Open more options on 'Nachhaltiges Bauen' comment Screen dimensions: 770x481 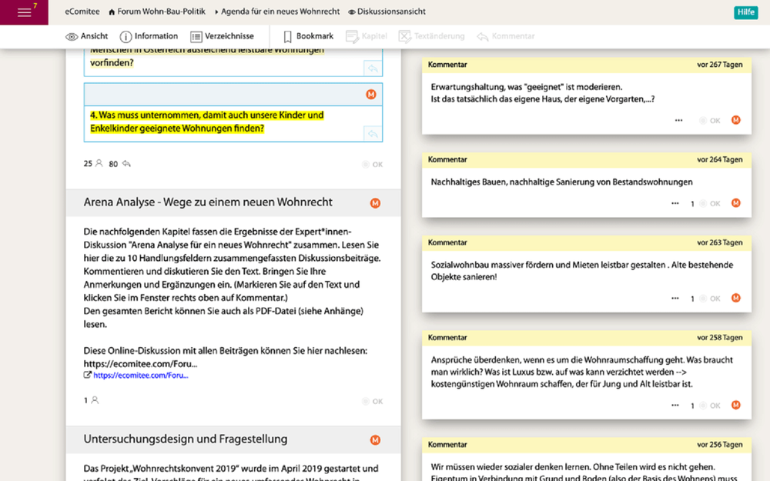[x=675, y=203]
